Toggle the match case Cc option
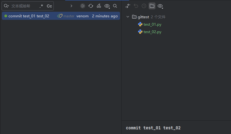231x134 pixels. [49, 6]
